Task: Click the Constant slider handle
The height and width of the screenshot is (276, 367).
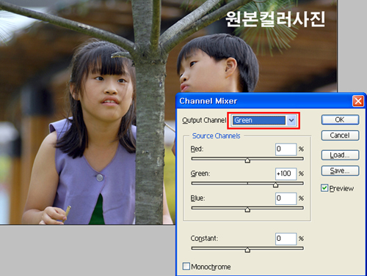Action: tap(247, 250)
